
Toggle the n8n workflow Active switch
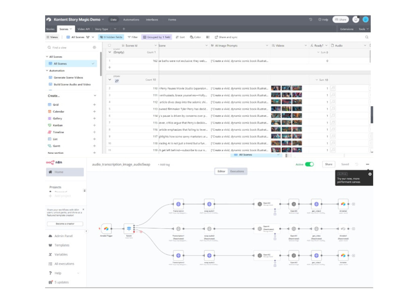point(309,164)
